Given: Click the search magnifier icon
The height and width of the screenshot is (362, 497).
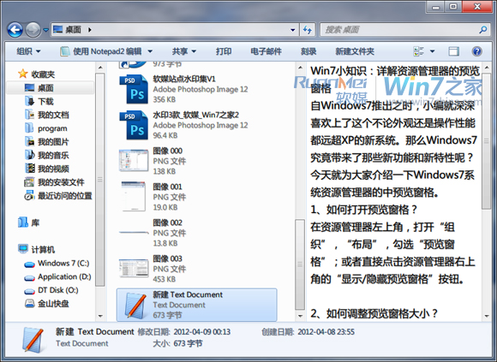Looking at the screenshot, I should coord(482,30).
